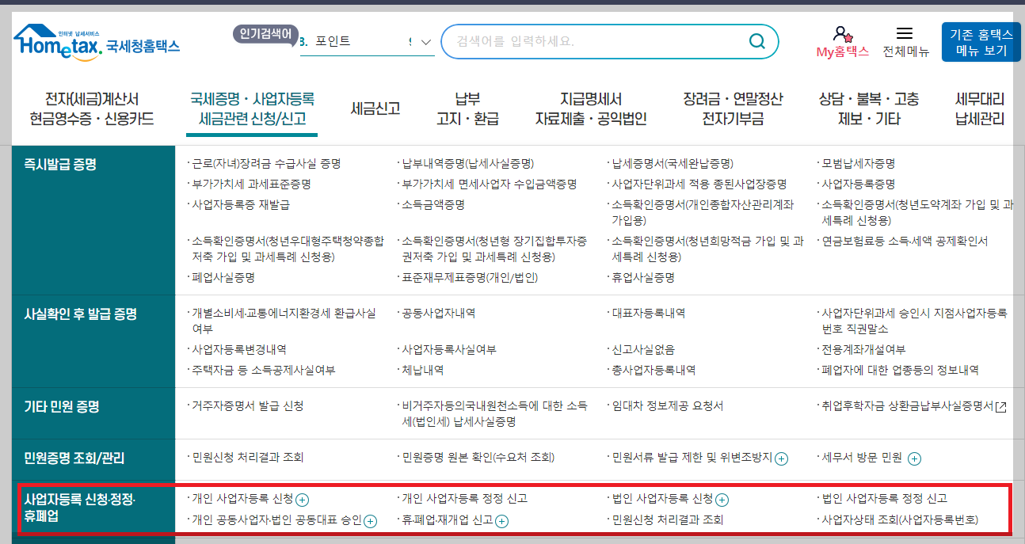Select the 인기검색어 badge
Image resolution: width=1025 pixels, height=544 pixels.
(x=266, y=34)
